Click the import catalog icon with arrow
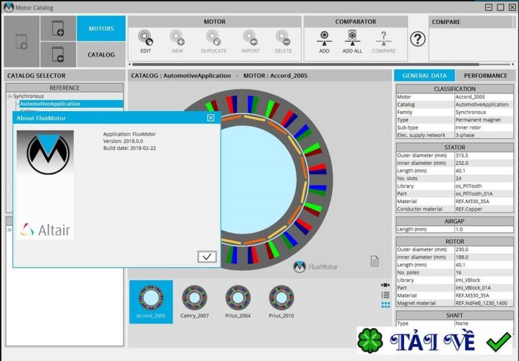Viewport: 519px width, 361px height. pyautogui.click(x=58, y=54)
